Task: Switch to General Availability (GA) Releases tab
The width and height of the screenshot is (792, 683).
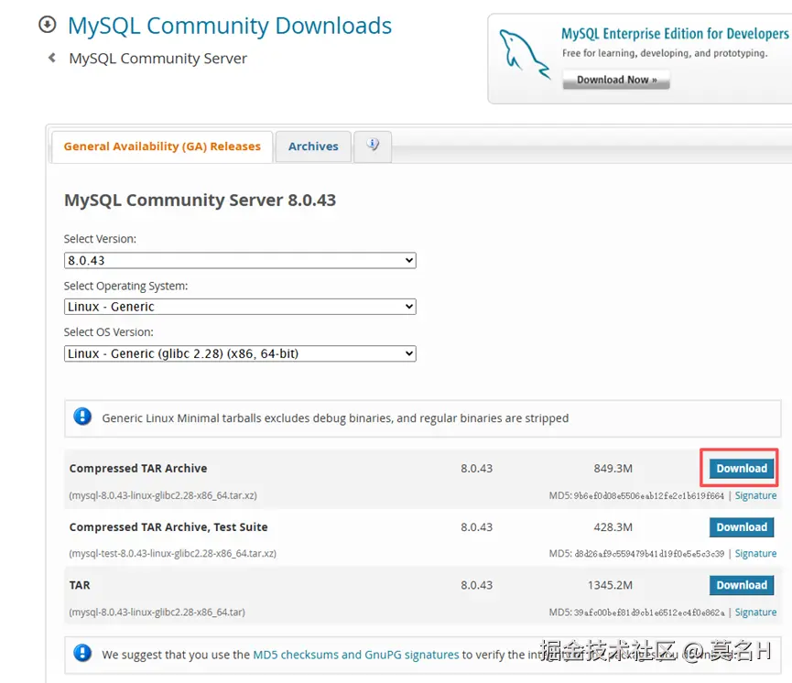Action: coord(162,146)
